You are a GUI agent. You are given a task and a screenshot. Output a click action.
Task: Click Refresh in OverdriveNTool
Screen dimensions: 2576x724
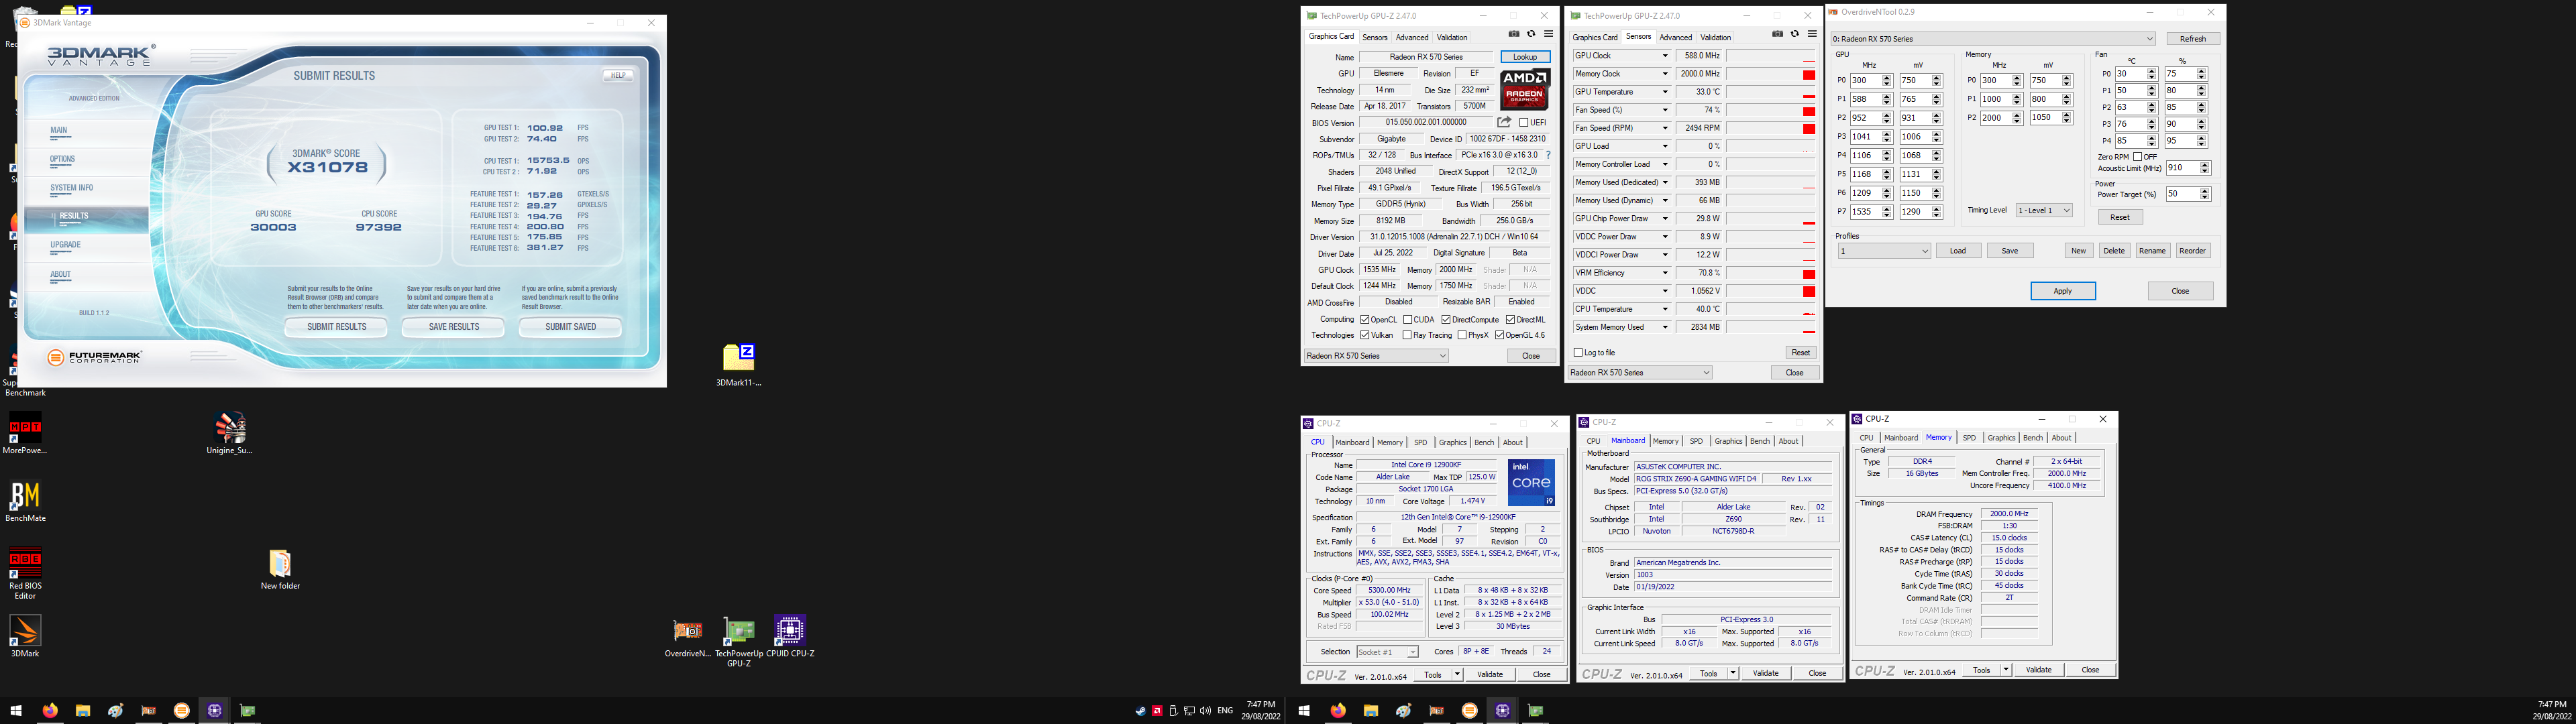2193,39
